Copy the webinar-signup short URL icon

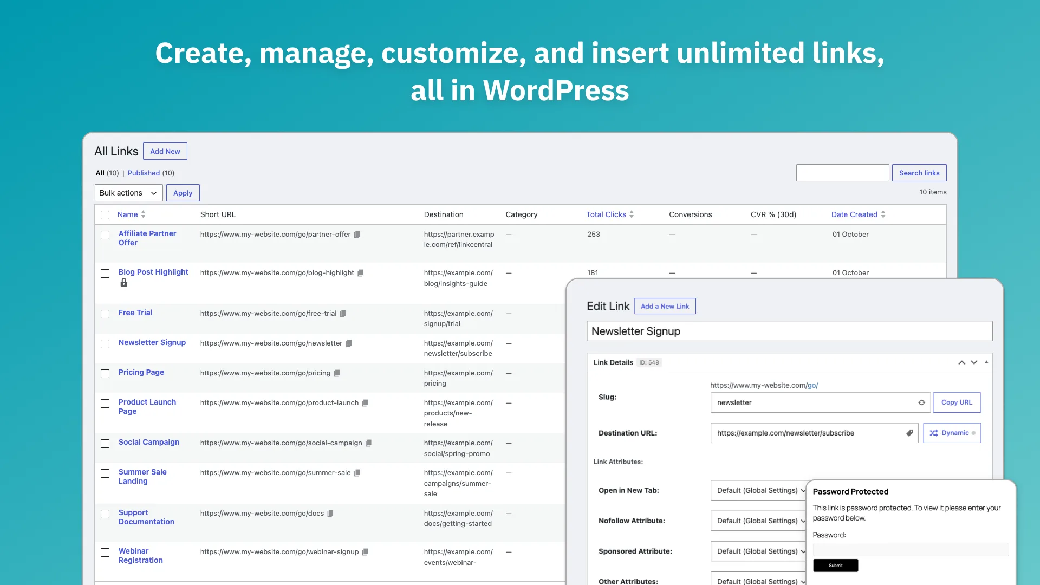point(365,552)
